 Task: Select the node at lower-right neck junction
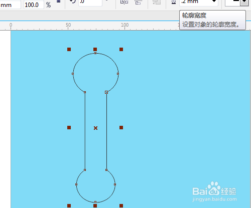pos(106,170)
